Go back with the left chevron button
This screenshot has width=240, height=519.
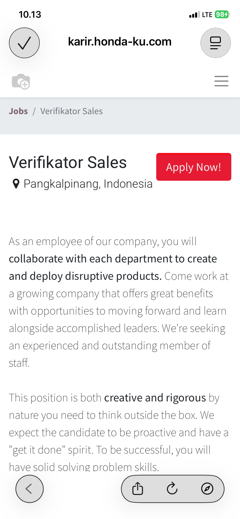29,489
